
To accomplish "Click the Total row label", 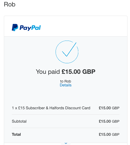I will pos(16,134).
